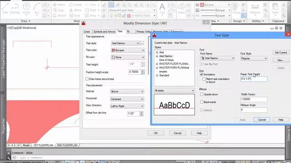This screenshot has height=163, width=291.
Task: Click Set Current button
Action: [281, 53]
